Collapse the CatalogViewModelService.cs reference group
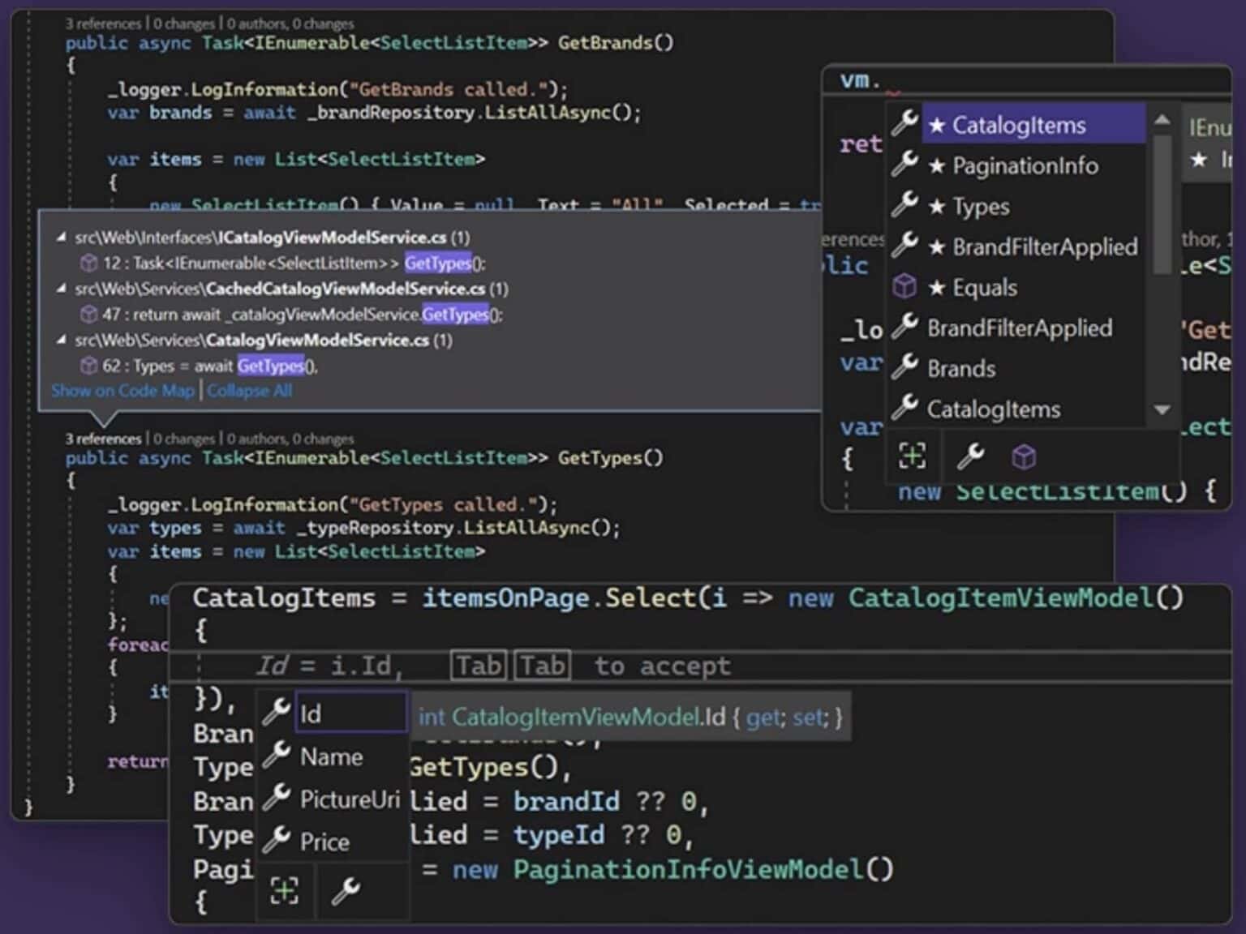 tap(60, 341)
